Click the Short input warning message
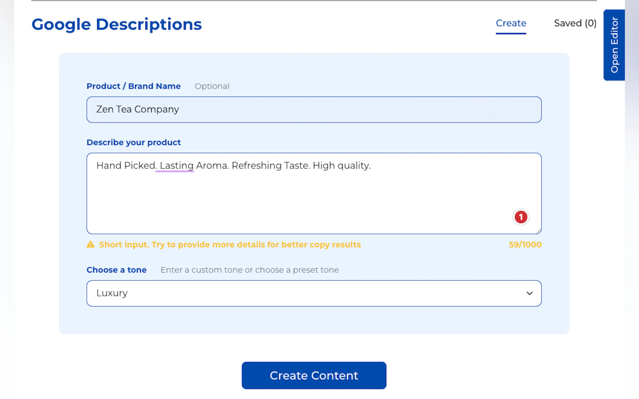Image resolution: width=639 pixels, height=399 pixels. point(229,245)
